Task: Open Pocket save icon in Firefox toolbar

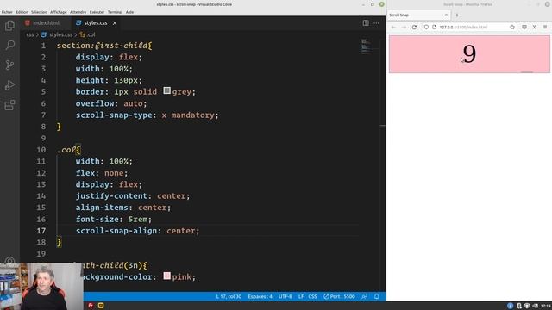Action: 524,27
